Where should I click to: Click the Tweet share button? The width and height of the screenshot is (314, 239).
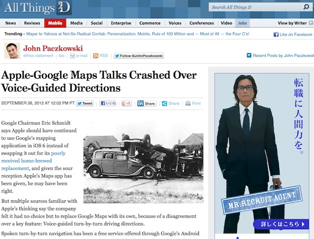[x=85, y=103]
